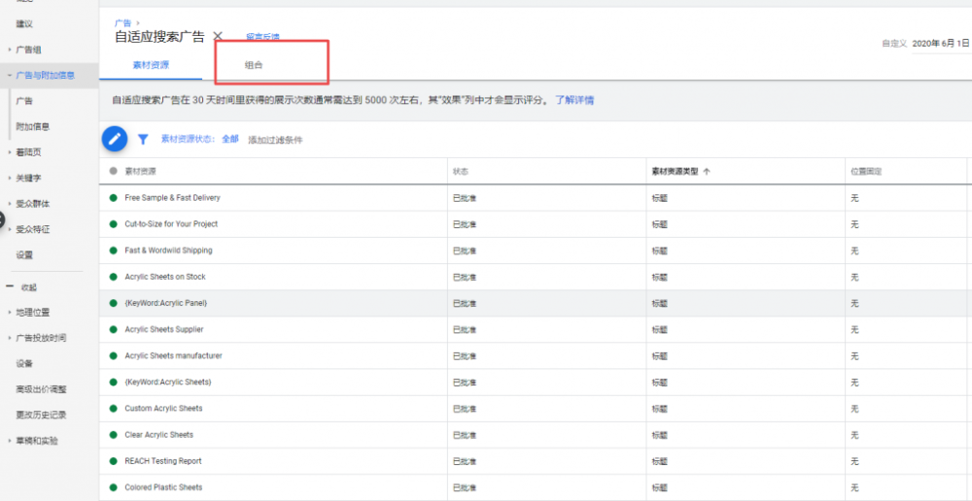This screenshot has height=501, width=972.
Task: Click the 留言反馈 feedback link
Action: 262,37
